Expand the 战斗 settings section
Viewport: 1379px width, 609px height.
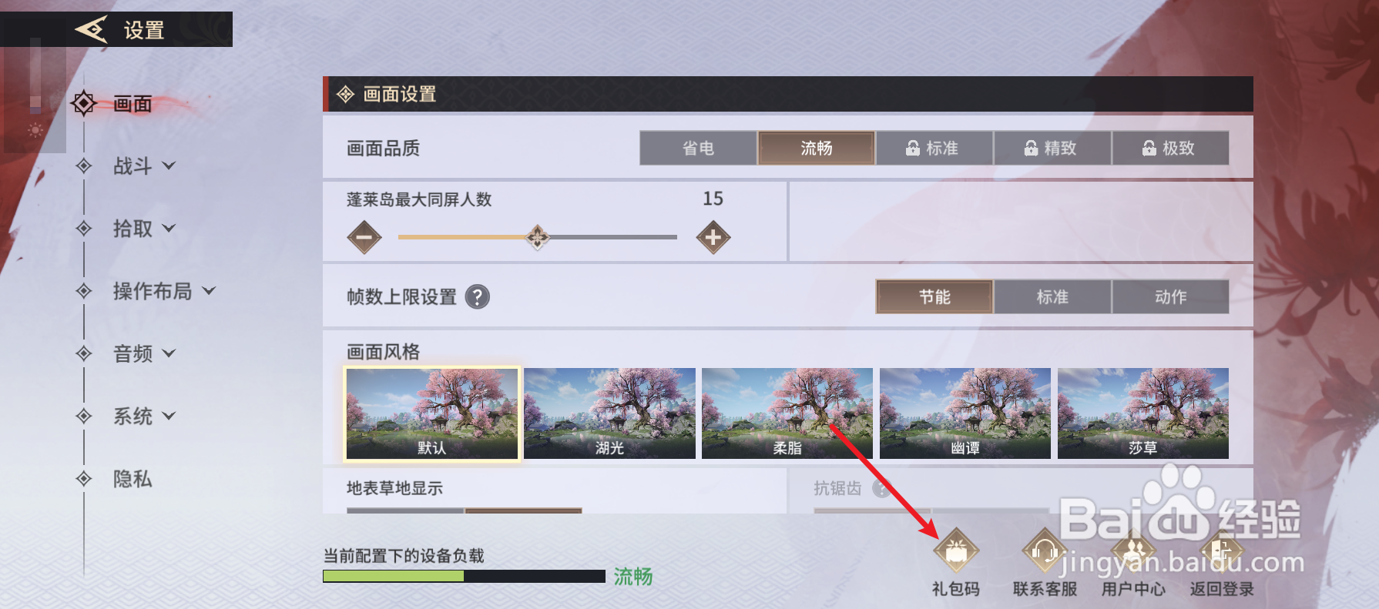pos(143,166)
